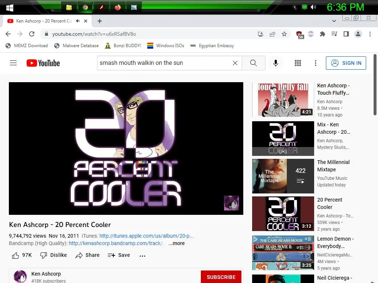
Task: Open the 20 Percent Cooler topic video
Action: click(x=283, y=214)
